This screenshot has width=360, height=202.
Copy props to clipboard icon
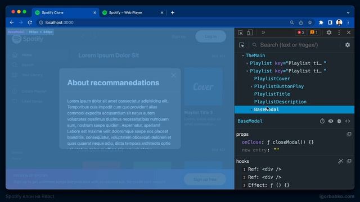tap(349, 134)
